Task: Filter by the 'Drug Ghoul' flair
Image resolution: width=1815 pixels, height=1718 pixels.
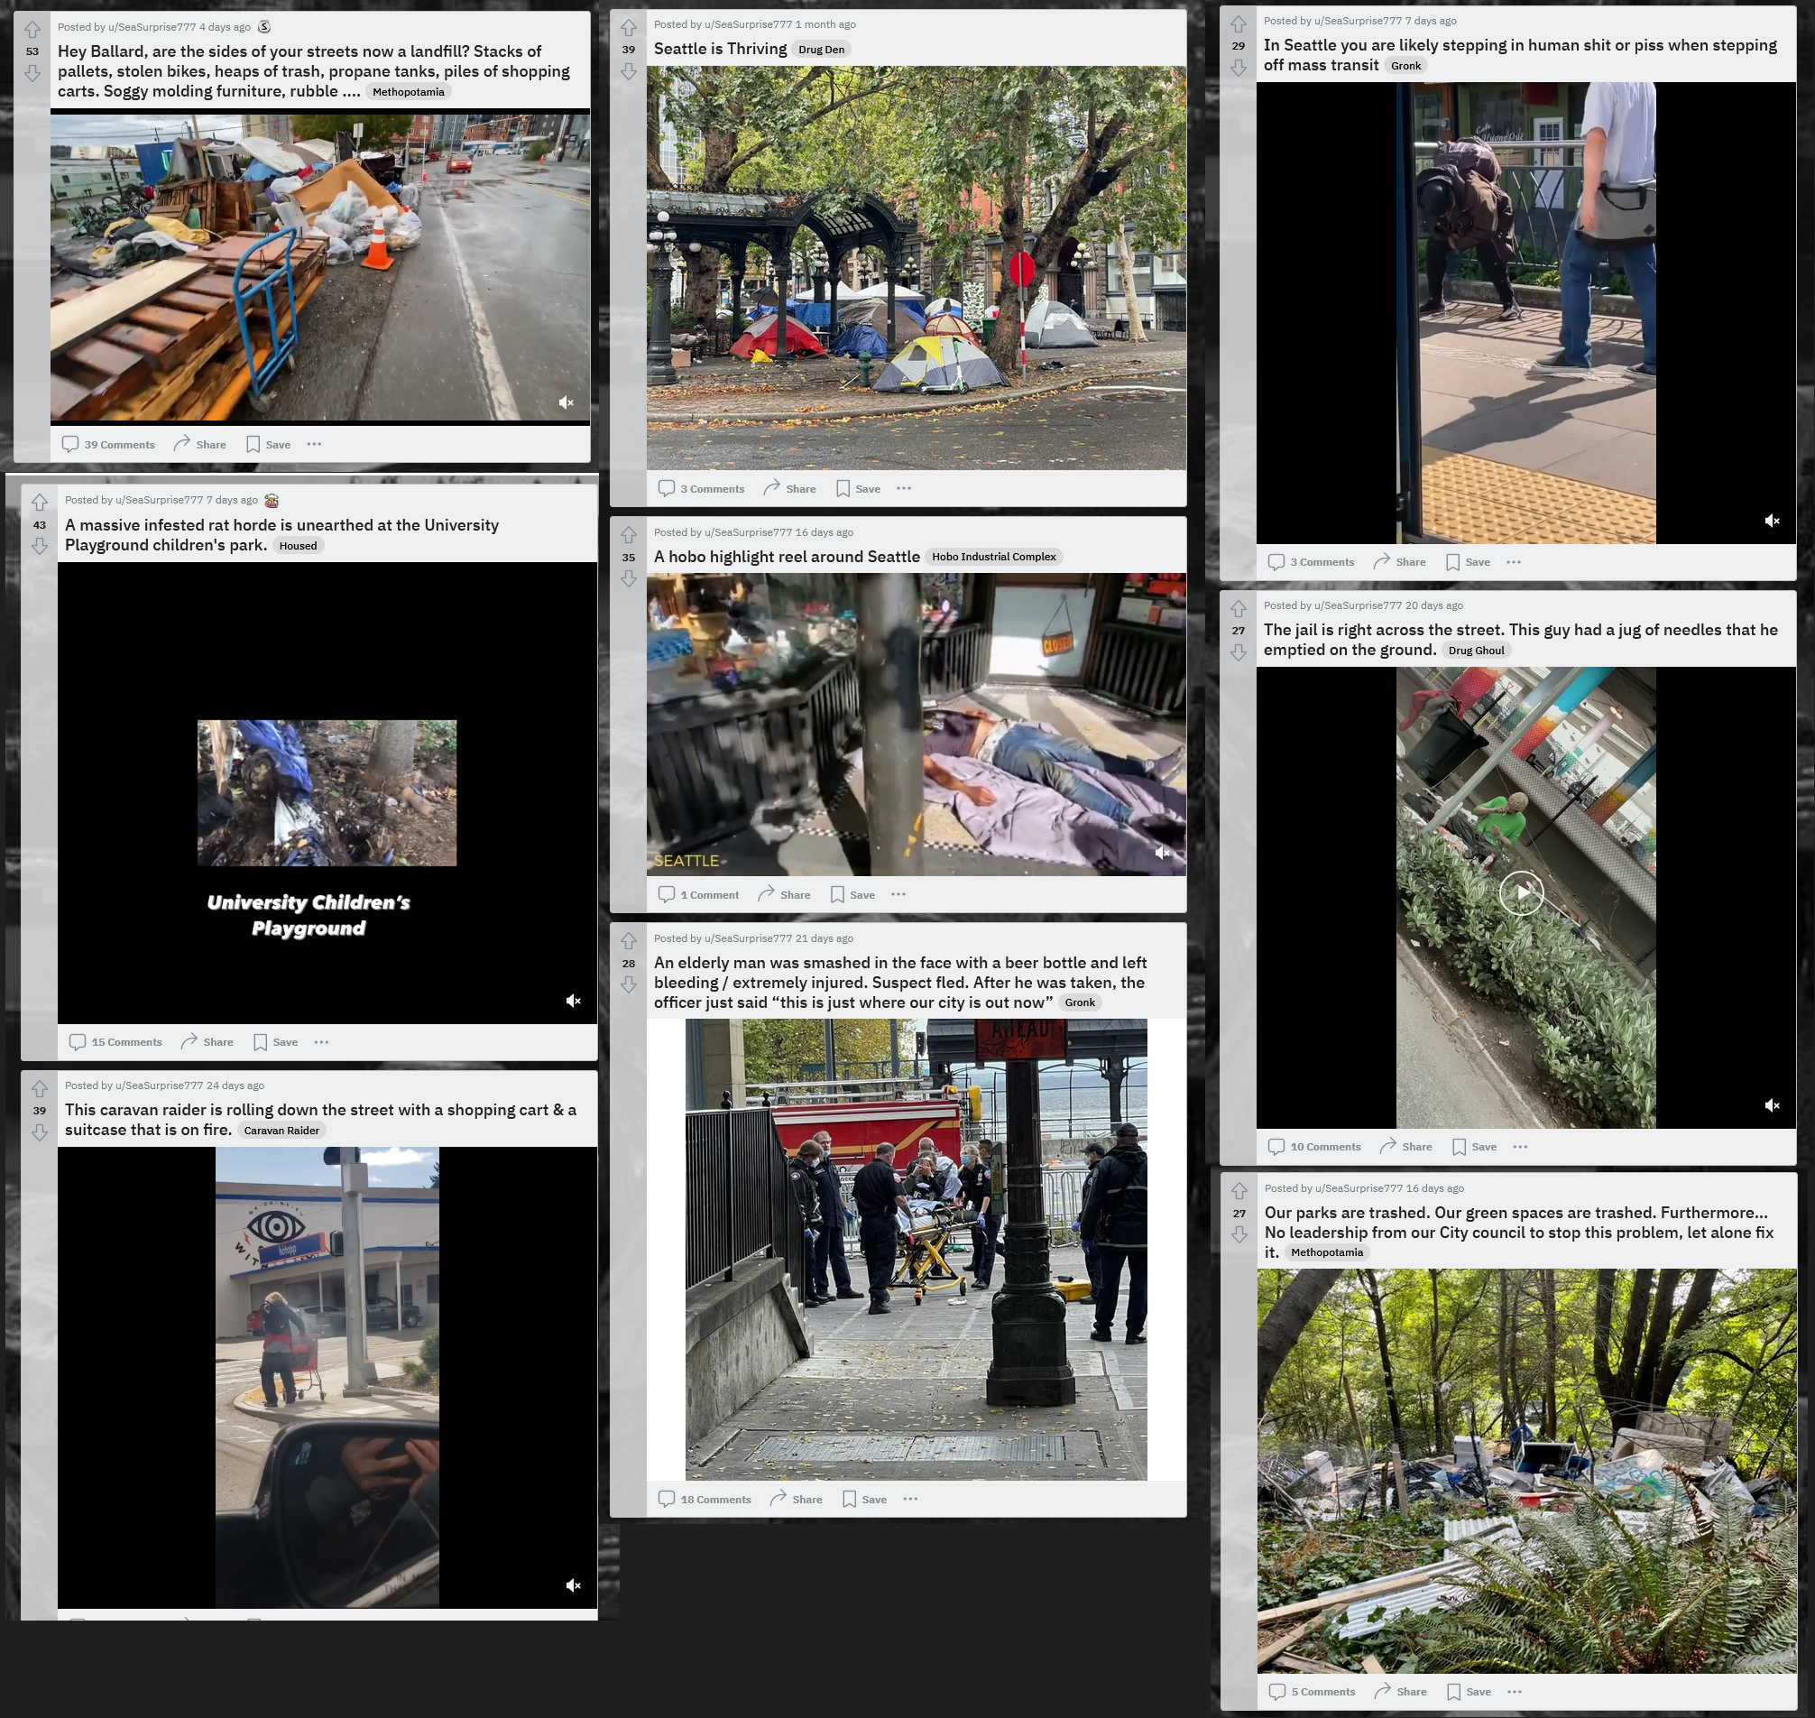Action: pos(1476,651)
